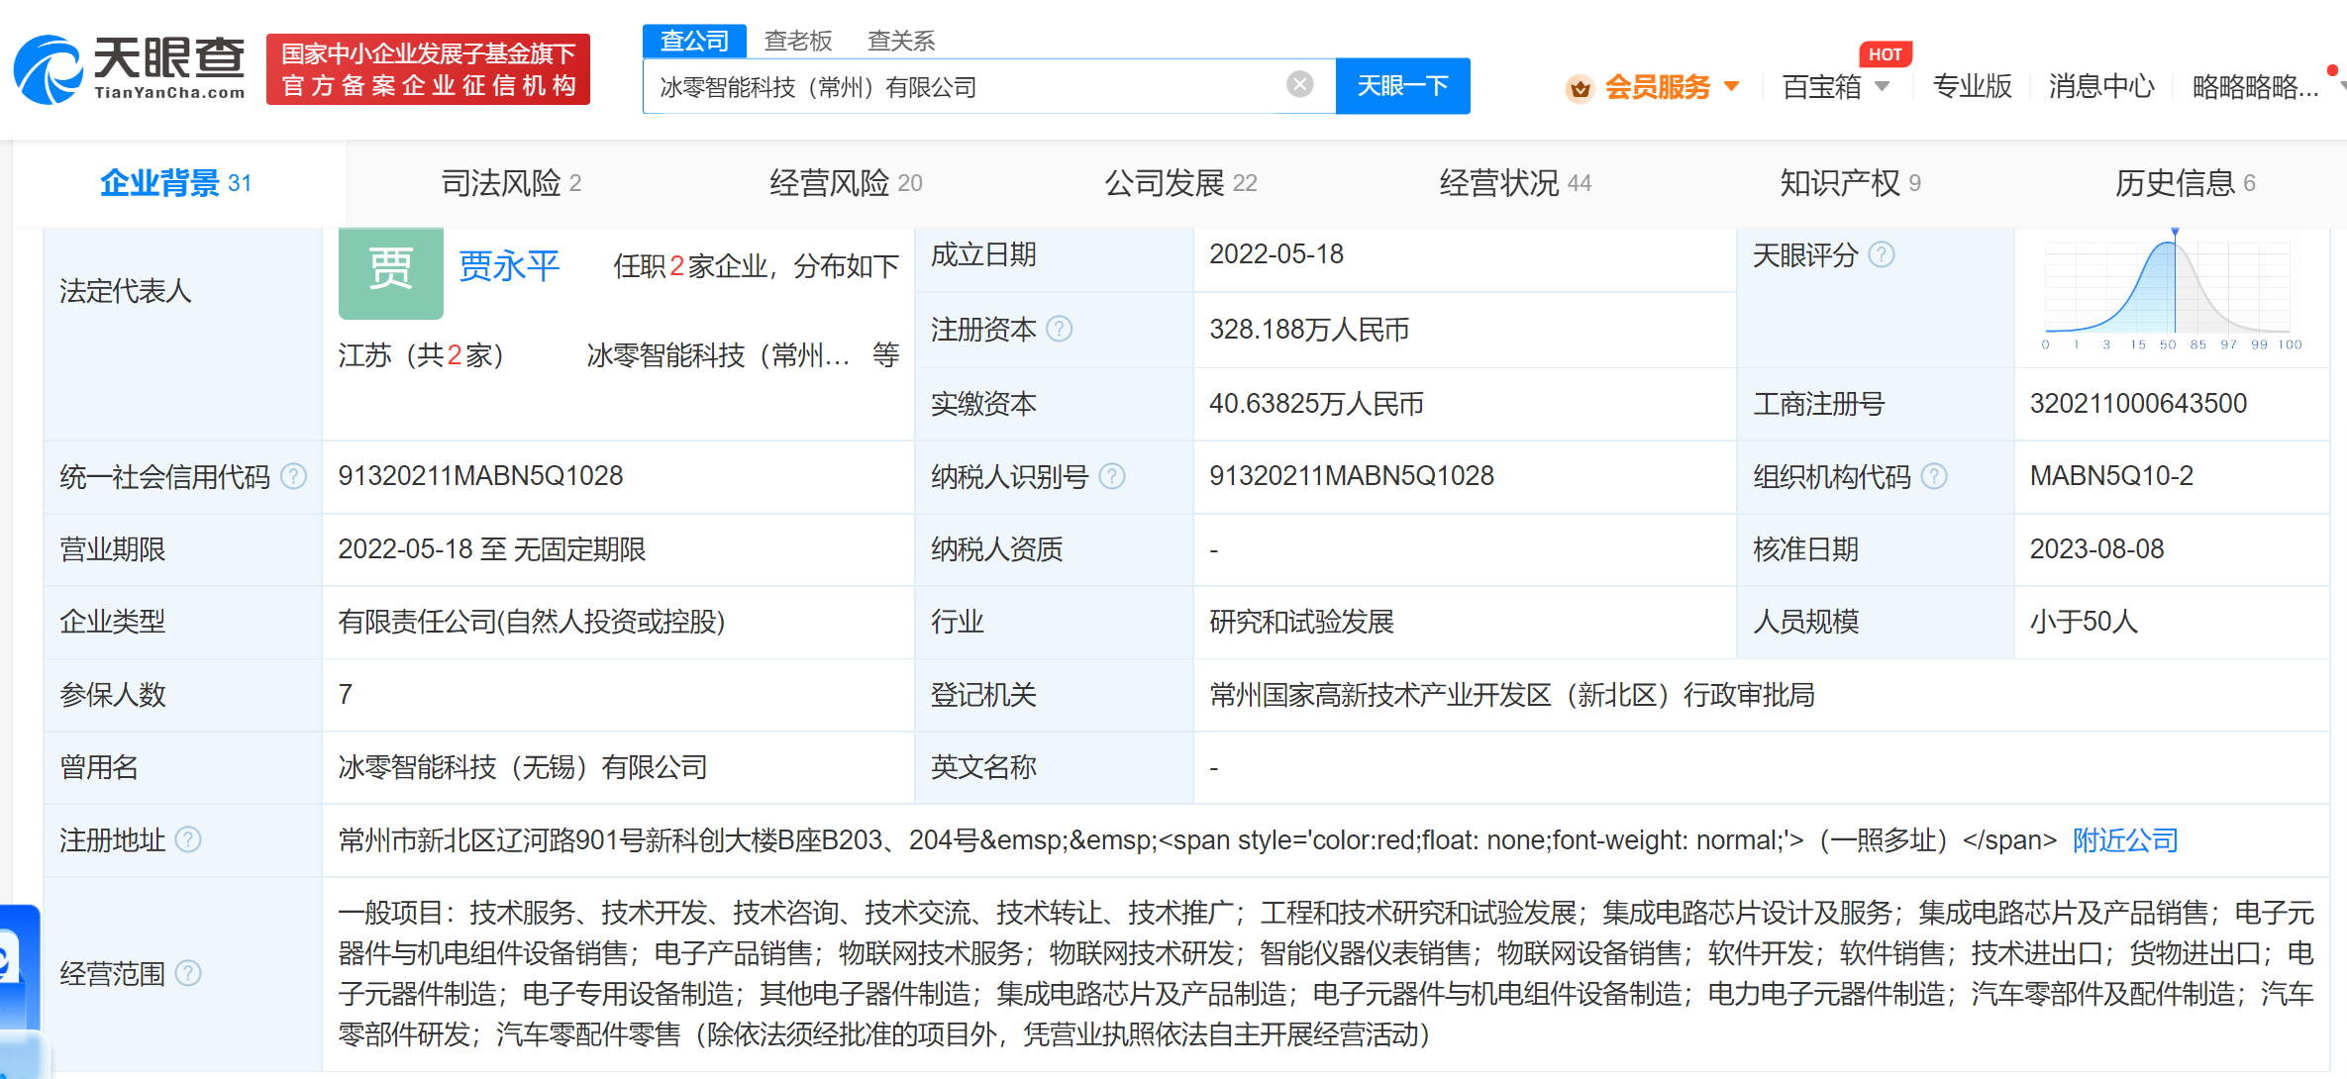Select the 注册资本 value 328.188万人民币
The image size is (2347, 1079).
pyautogui.click(x=1309, y=330)
